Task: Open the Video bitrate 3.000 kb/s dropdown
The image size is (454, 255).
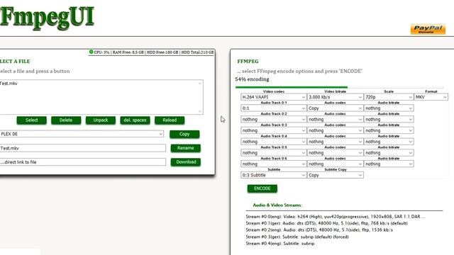Action: 335,97
